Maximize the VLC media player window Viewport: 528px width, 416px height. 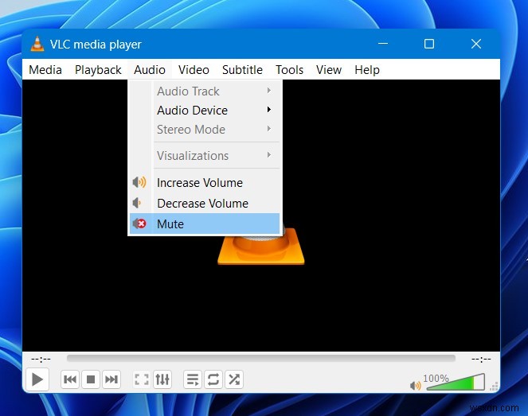pos(429,44)
